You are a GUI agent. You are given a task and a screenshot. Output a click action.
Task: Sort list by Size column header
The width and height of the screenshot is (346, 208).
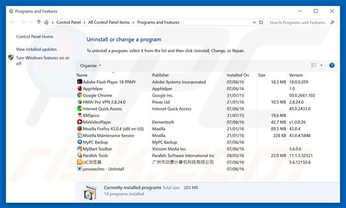click(x=262, y=75)
